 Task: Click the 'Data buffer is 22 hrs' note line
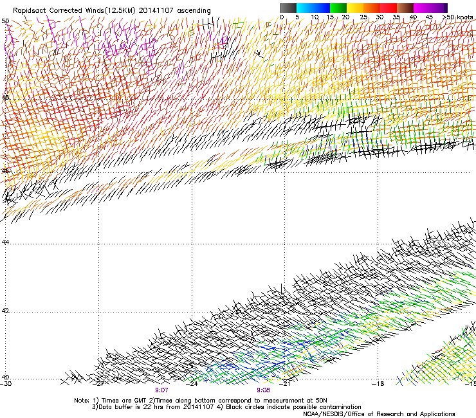[x=226, y=407]
